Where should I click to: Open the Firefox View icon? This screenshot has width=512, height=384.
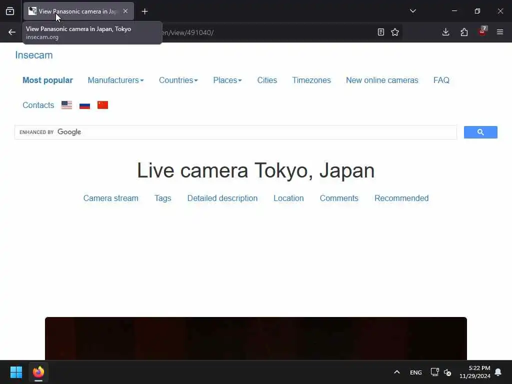pyautogui.click(x=10, y=11)
